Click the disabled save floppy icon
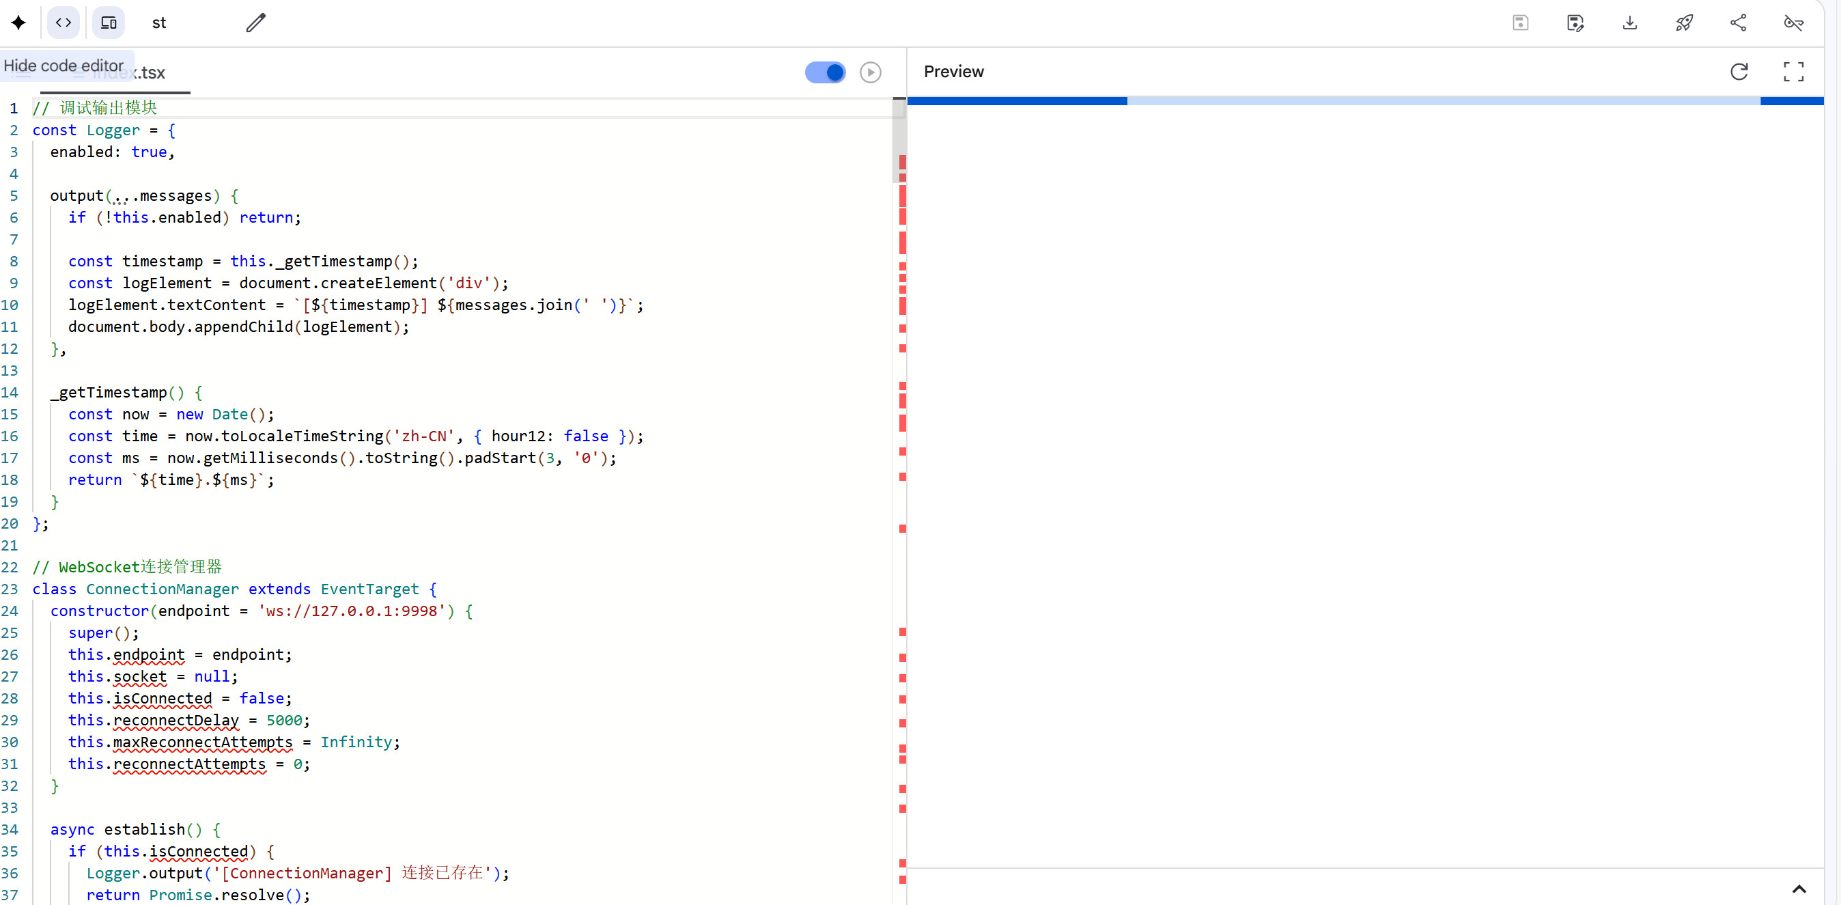Screen dimensions: 1841x905 [x=1520, y=23]
